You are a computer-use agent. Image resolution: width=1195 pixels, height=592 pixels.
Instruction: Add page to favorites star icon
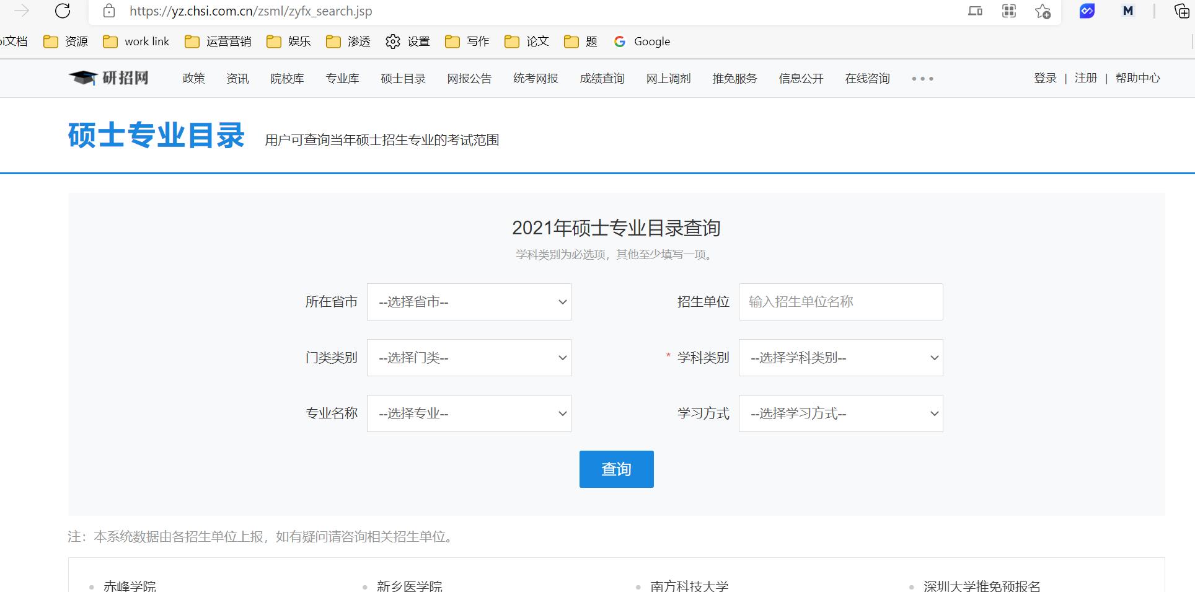tap(1043, 11)
